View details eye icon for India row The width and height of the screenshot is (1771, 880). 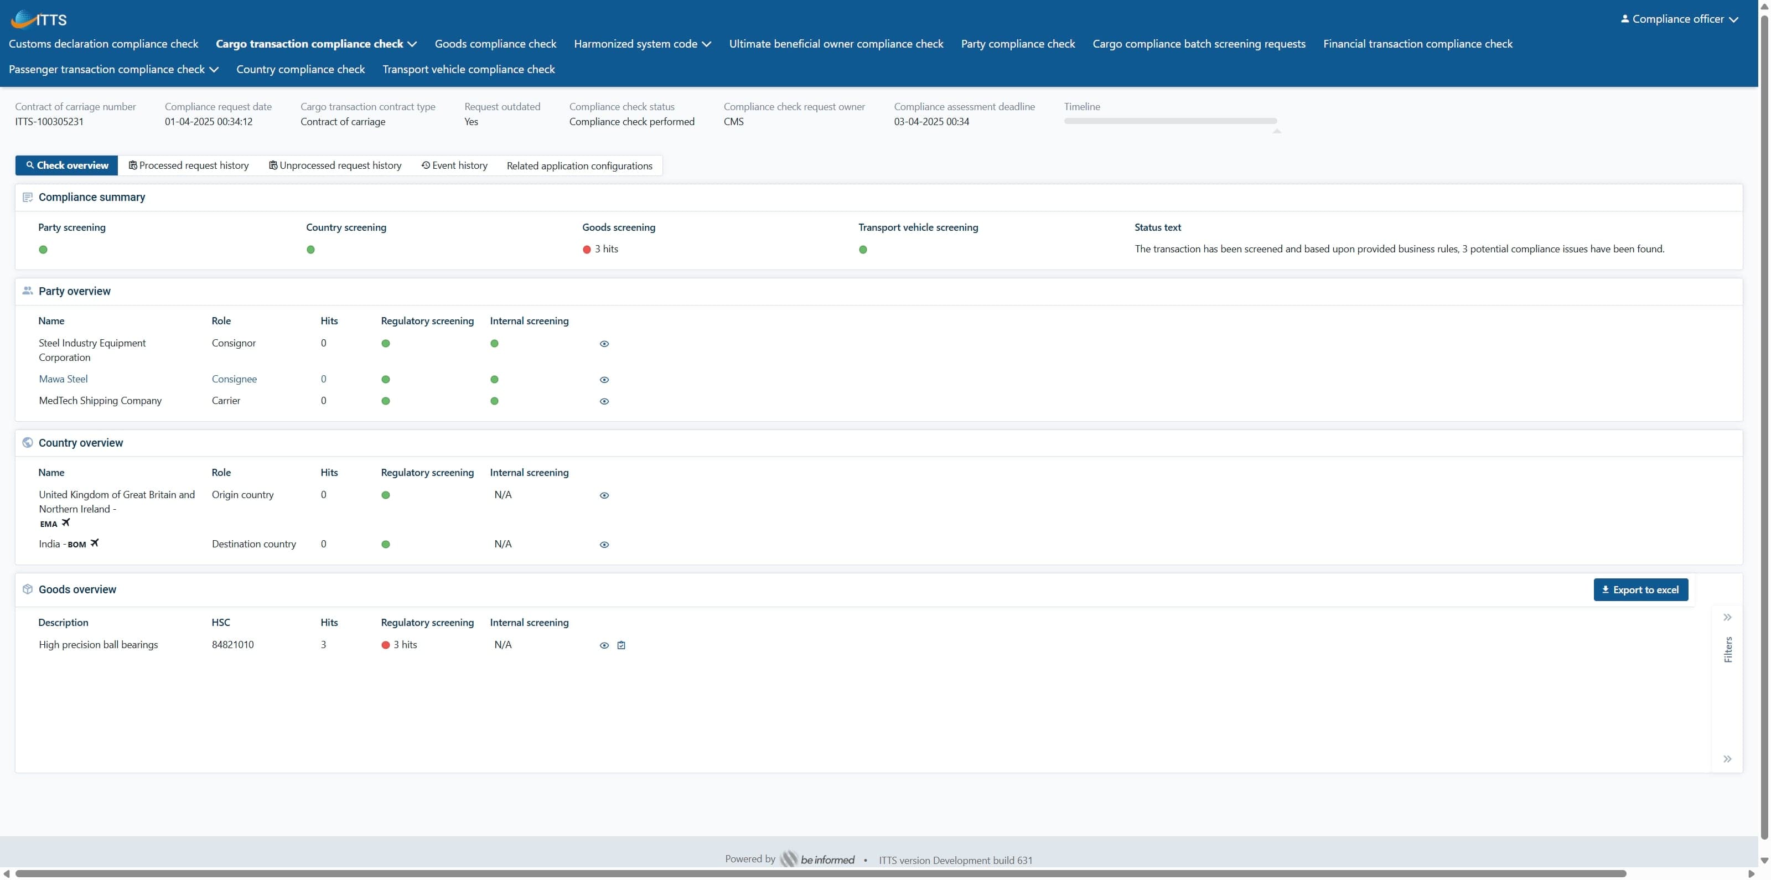tap(604, 545)
